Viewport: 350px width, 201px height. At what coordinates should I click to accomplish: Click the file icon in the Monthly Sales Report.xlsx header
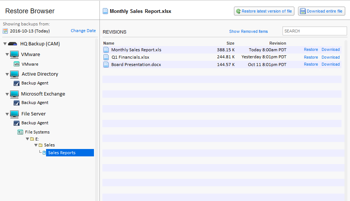[105, 11]
